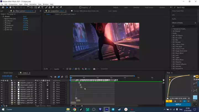Viewport: 199px width, 112px height.
Task: Select the Clone Stamp tool
Action: [x=50, y=7]
